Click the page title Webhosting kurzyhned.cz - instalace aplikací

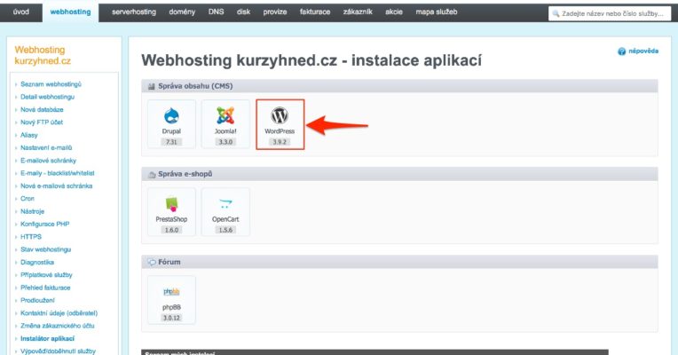pyautogui.click(x=311, y=60)
